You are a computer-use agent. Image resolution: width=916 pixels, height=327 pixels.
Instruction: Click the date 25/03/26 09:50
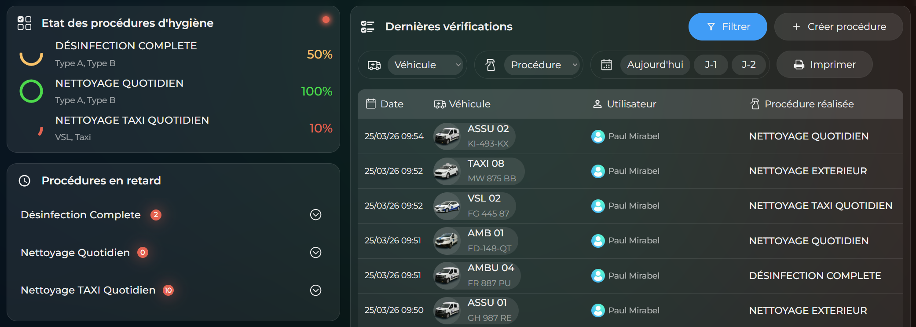[x=394, y=310]
